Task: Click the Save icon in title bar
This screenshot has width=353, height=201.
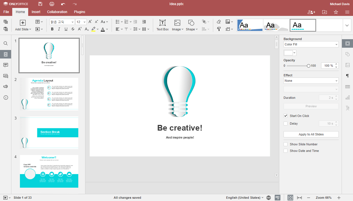Action: 40,4
